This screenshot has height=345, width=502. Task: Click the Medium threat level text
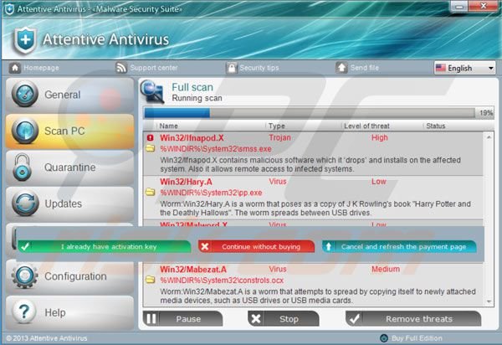[x=386, y=269]
